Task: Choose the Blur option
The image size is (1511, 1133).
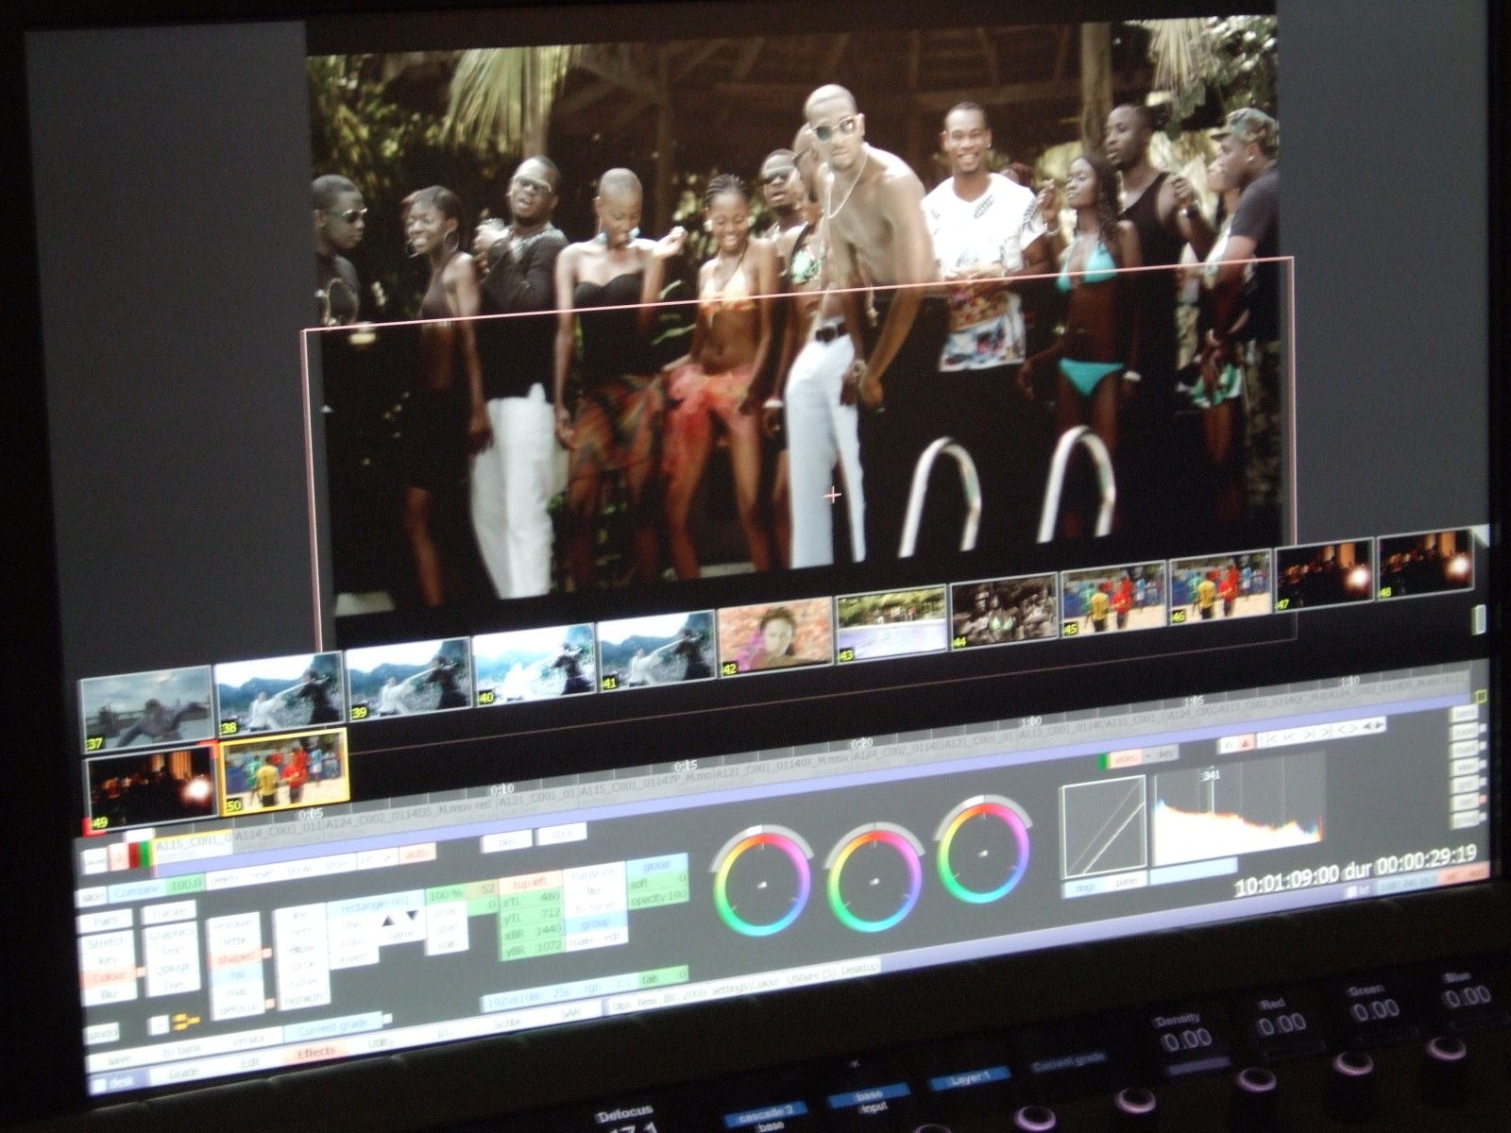Action: click(109, 994)
